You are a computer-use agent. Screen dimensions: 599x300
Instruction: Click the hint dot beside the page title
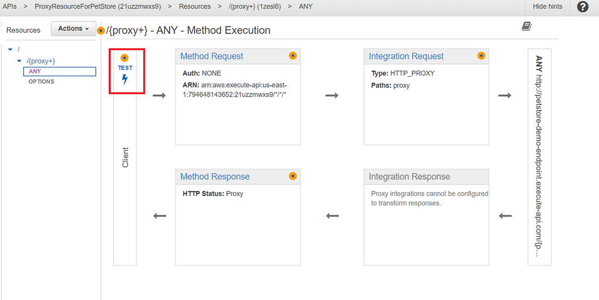(101, 30)
